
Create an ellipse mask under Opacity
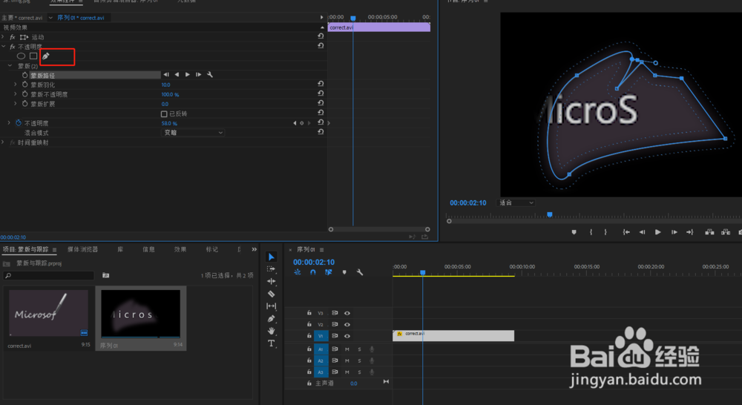click(21, 56)
